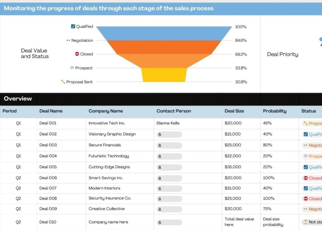Select the yellow Prospect funnel segment
This screenshot has height=241, width=322.
coord(164,75)
